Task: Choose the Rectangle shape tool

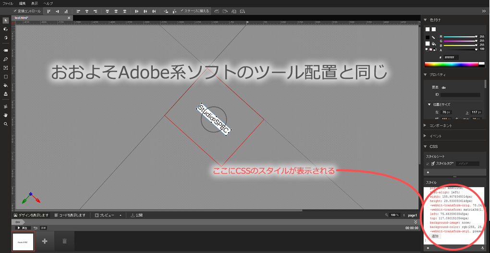Action: tap(6, 76)
